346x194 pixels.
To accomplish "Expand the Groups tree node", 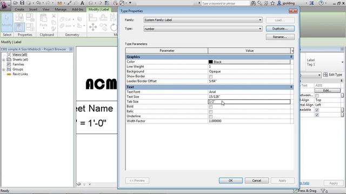I will 4,70.
